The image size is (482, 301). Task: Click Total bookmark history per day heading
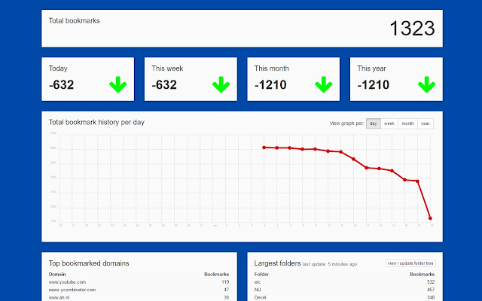96,122
